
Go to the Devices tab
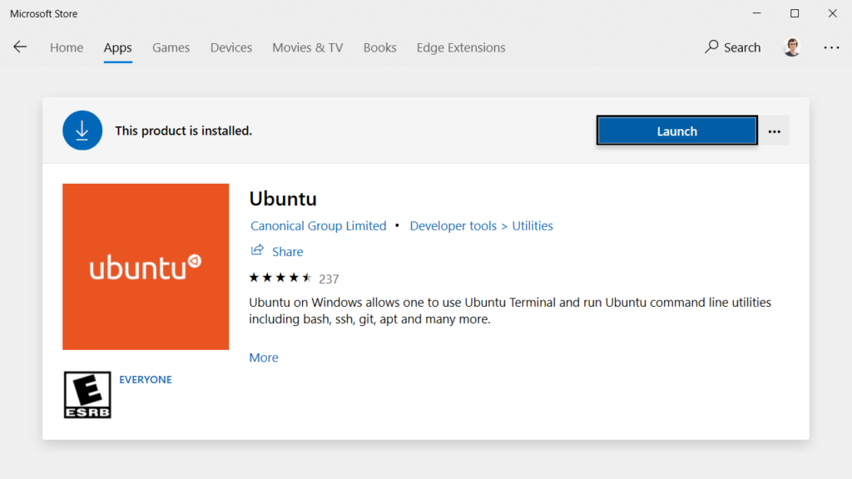[x=231, y=47]
